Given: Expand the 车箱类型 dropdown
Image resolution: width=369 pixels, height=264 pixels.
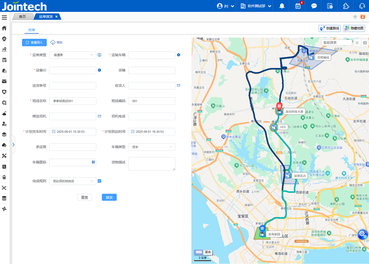Looking at the screenshot, I should (152, 147).
